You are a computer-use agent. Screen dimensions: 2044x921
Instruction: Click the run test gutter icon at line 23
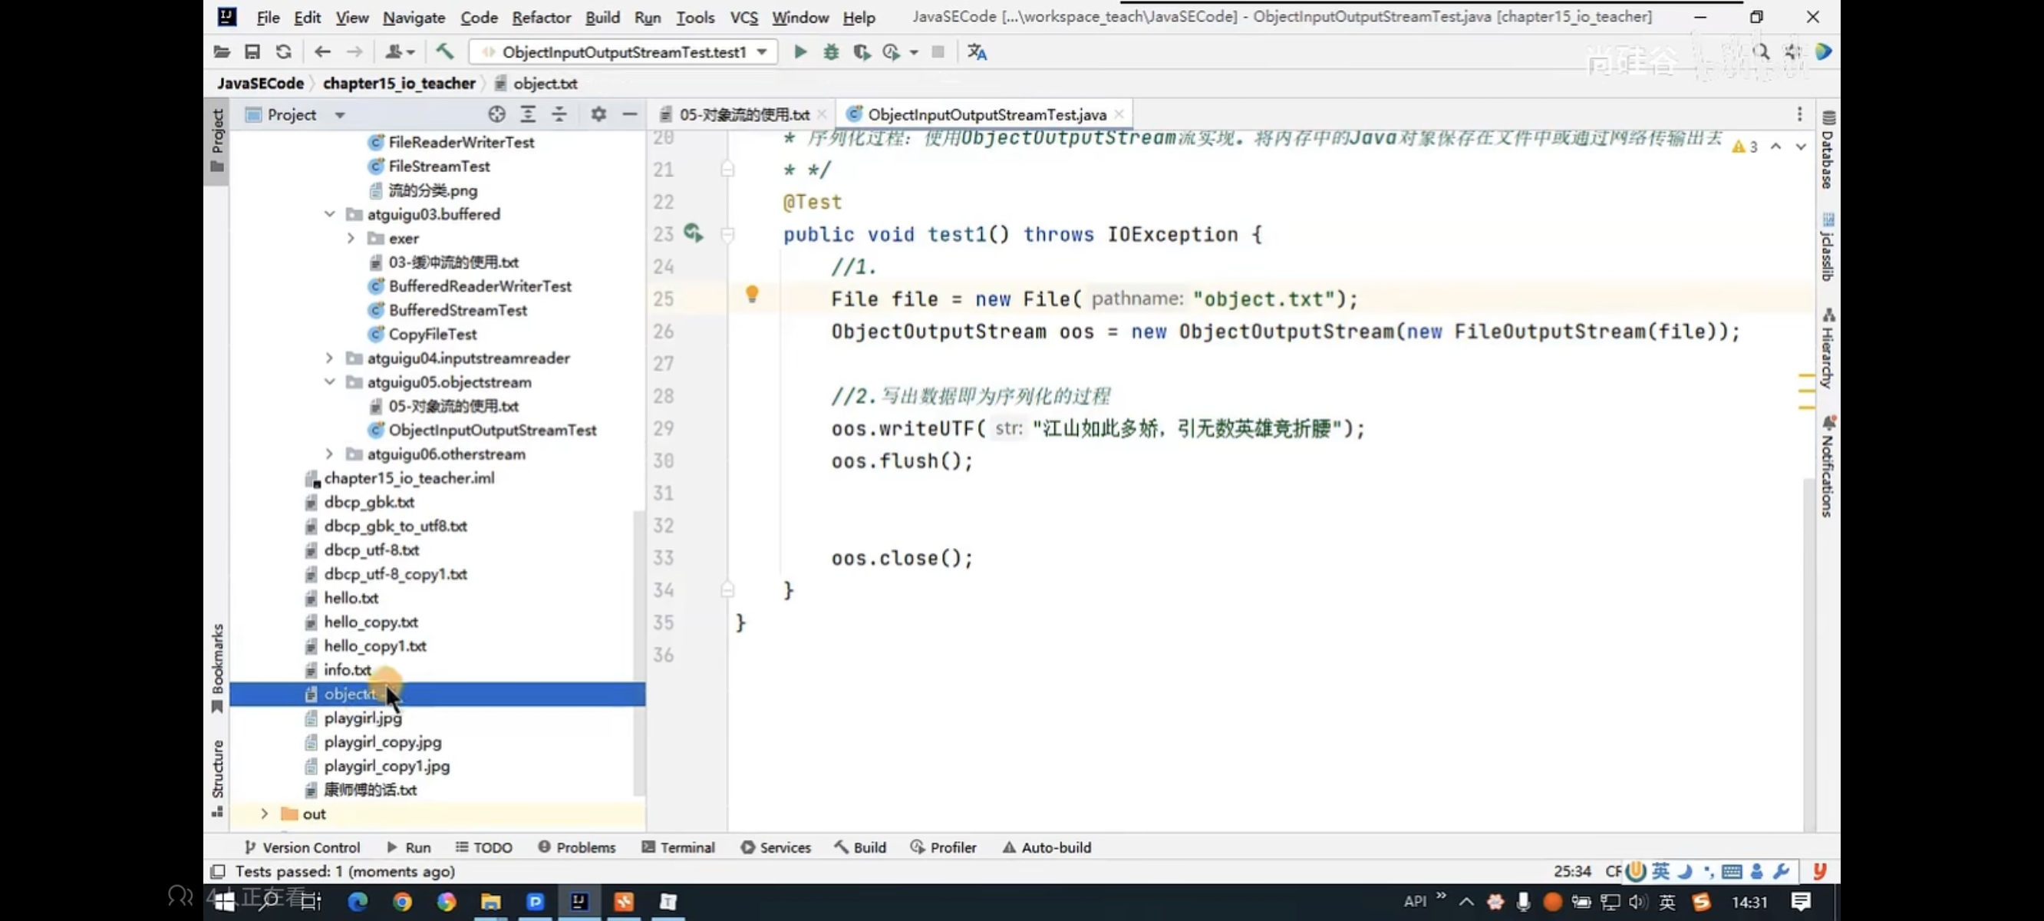tap(693, 233)
